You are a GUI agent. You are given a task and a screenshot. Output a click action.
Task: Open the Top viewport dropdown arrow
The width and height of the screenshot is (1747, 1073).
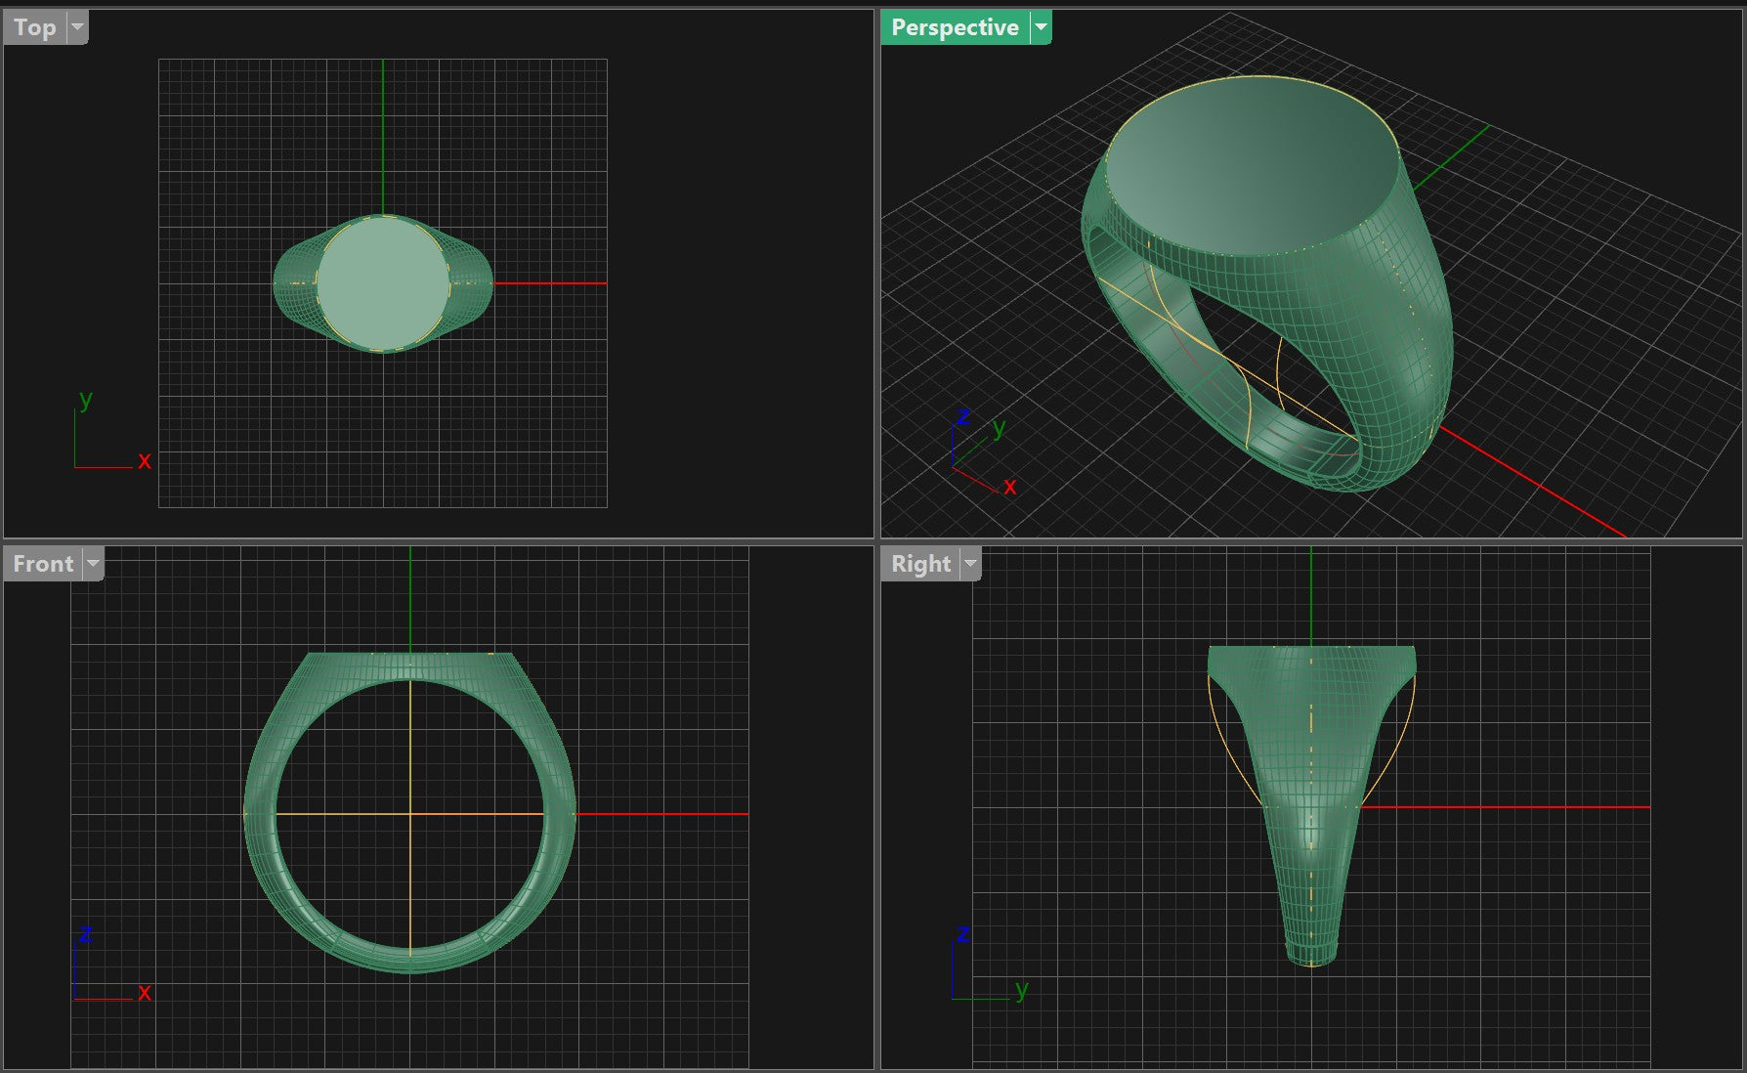[77, 28]
